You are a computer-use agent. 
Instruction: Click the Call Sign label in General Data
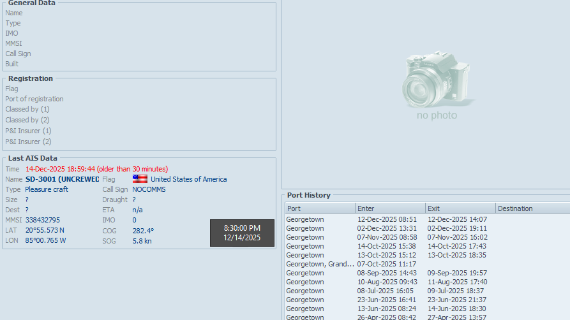[18, 54]
